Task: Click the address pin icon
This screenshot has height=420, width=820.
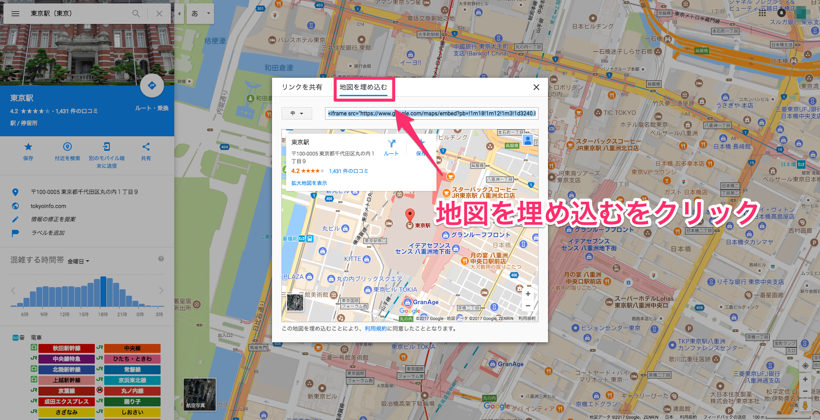Action: point(15,192)
